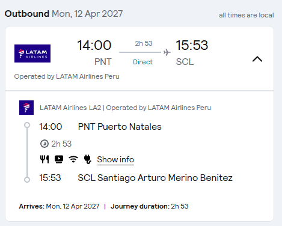Screen dimensions: 282x226
Task: Click the power outlet plug icon
Action: tap(88, 159)
